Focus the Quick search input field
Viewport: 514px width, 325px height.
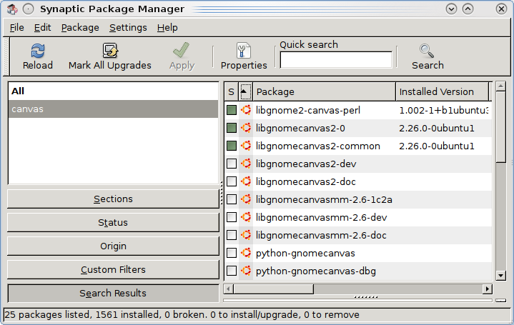point(336,60)
